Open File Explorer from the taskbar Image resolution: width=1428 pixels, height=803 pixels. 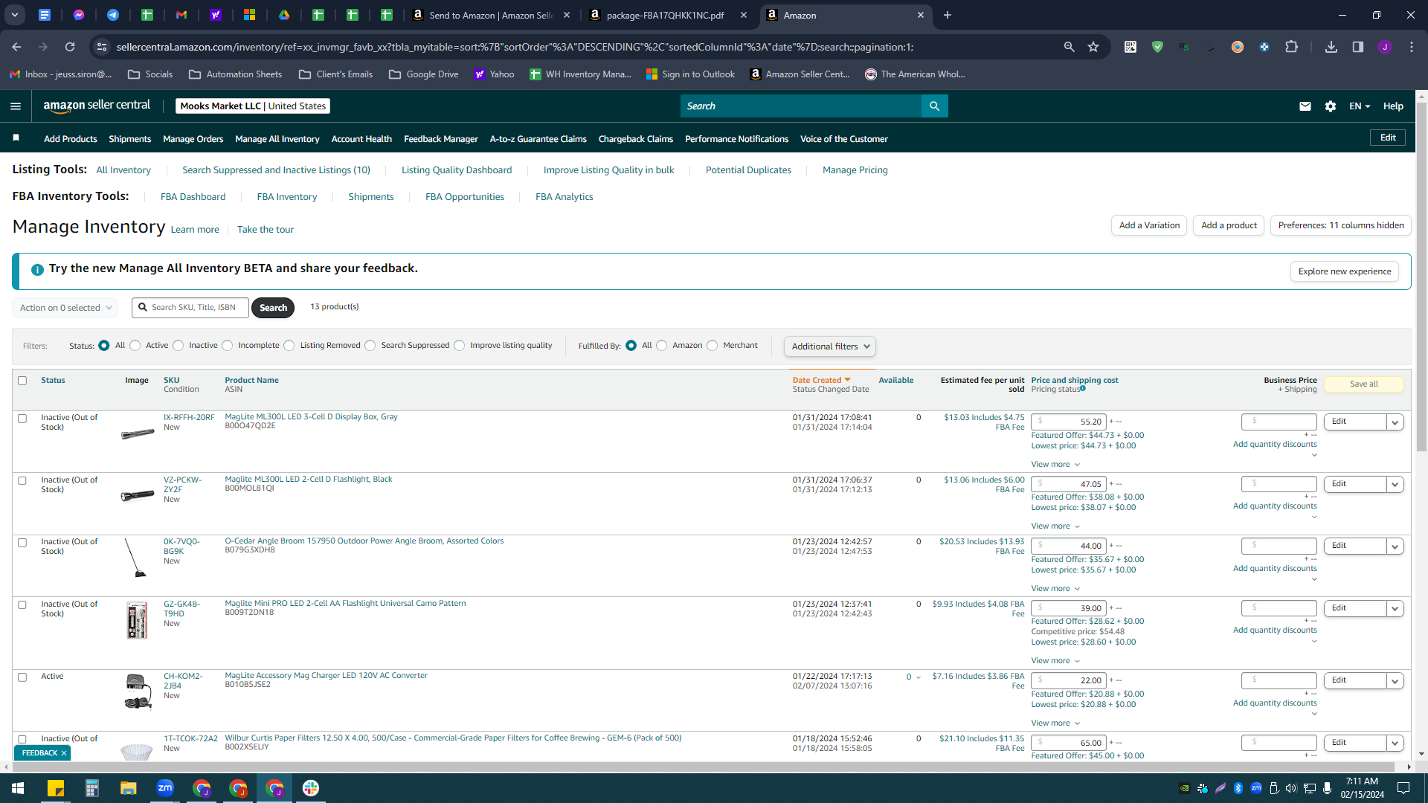tap(129, 788)
